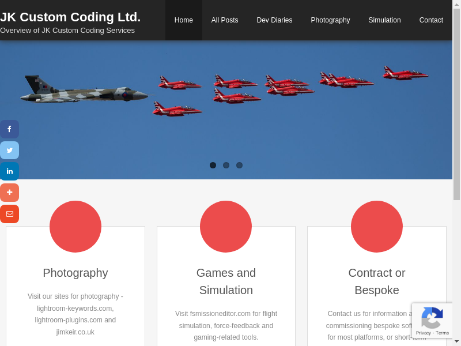This screenshot has width=461, height=346.
Task: Navigate to Photography in navbar
Action: coord(330,20)
